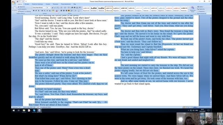Screen dimensions: 223x125
Task: Decrease the paragraph indent
Action: coord(72,8)
